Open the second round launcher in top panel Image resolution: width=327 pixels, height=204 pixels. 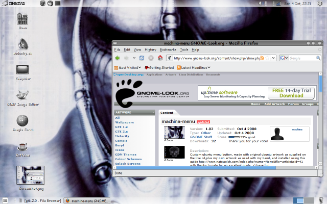(50, 3)
